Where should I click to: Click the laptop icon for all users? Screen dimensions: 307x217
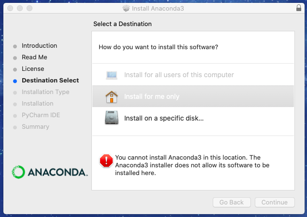[112, 75]
